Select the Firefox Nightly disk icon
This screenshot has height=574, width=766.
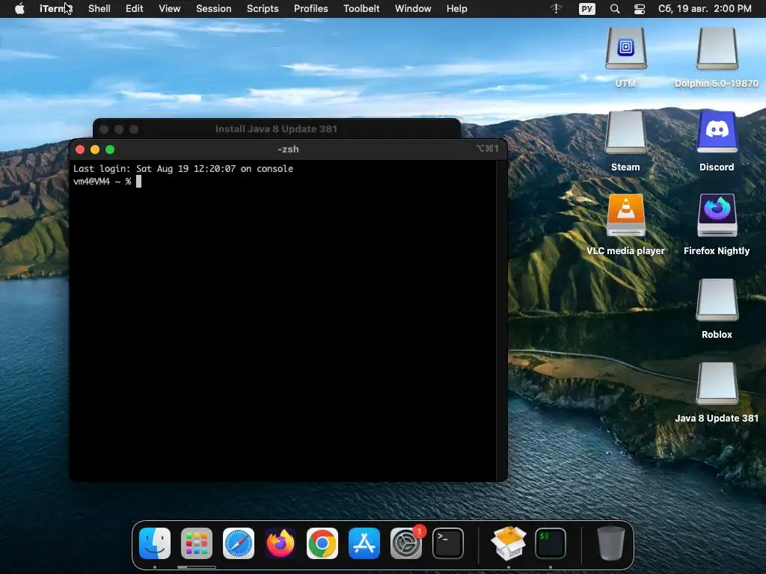coord(717,215)
